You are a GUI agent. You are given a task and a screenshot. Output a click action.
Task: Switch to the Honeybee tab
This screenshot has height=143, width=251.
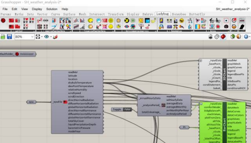point(179,14)
